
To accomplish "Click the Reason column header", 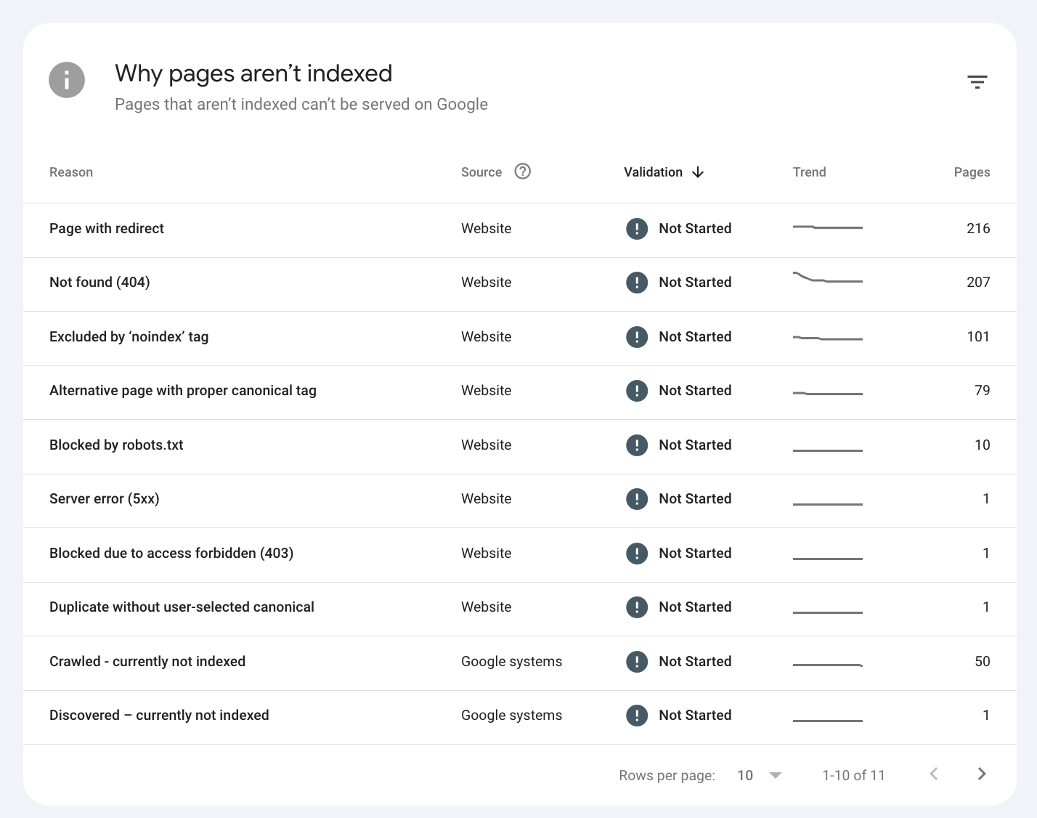I will click(71, 172).
